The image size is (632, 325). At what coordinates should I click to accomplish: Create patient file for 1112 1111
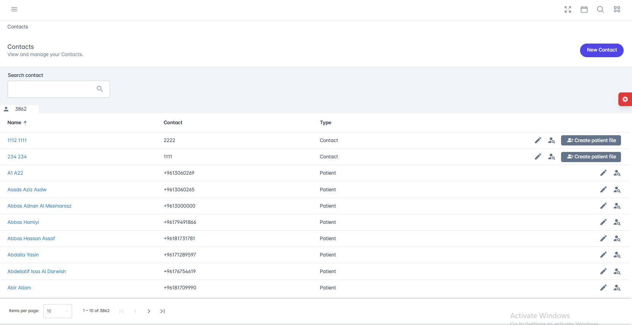pyautogui.click(x=591, y=141)
